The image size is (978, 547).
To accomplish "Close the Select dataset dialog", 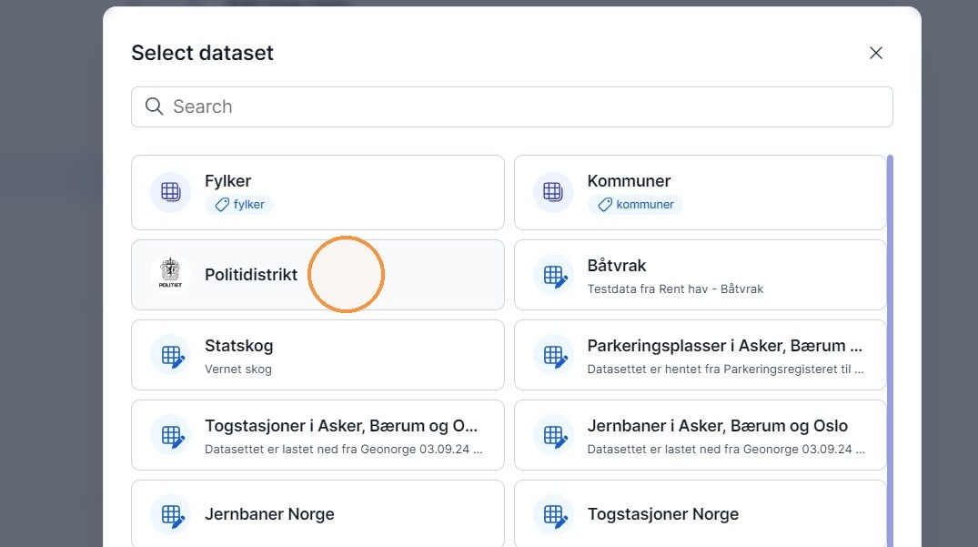I will pyautogui.click(x=876, y=53).
